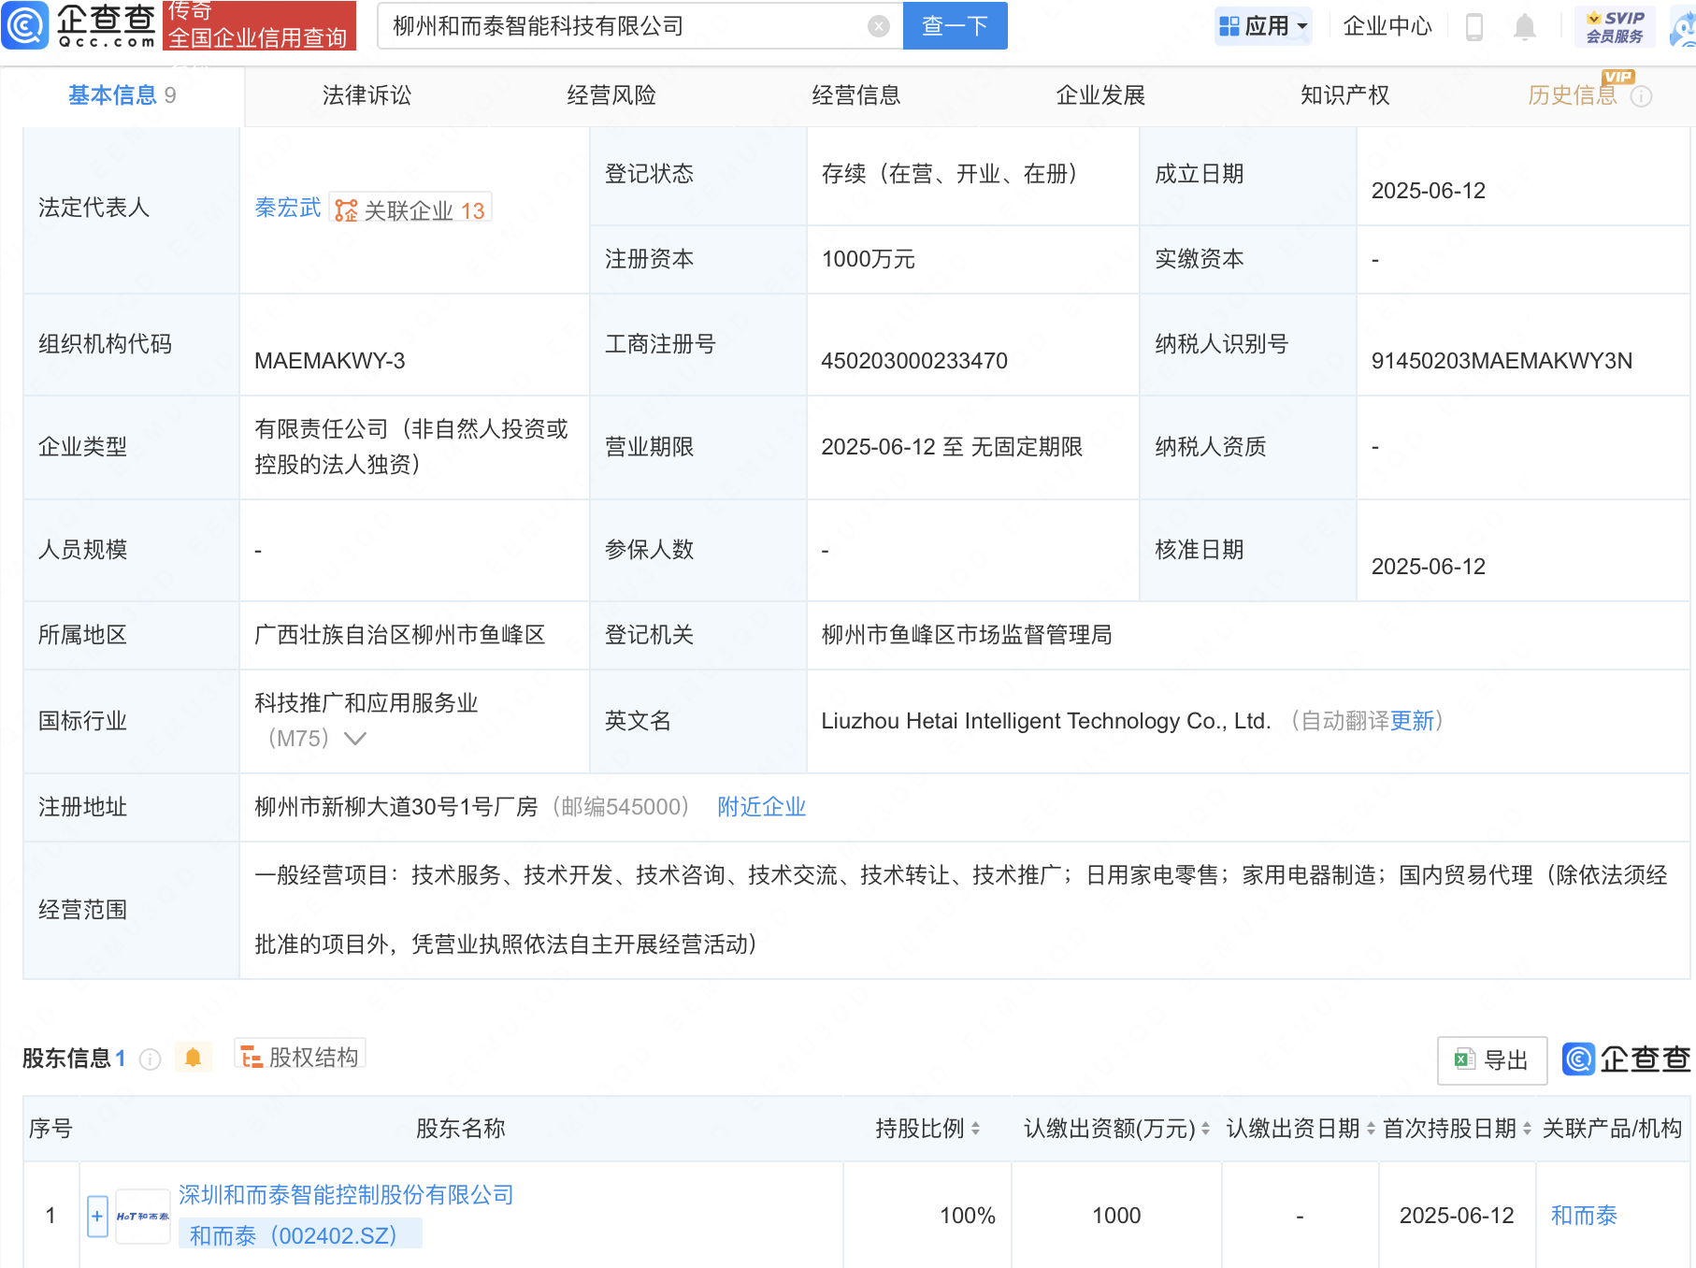Click address 柳州市新柳大道30号1号厂房
The height and width of the screenshot is (1268, 1696).
pos(396,807)
